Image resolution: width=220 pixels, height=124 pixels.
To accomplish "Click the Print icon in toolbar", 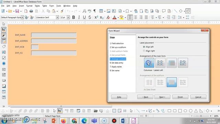I will pyautogui.click(x=31, y=11).
